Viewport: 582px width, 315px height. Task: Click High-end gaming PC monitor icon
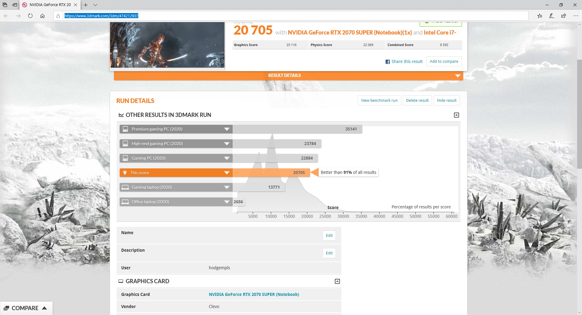point(125,143)
